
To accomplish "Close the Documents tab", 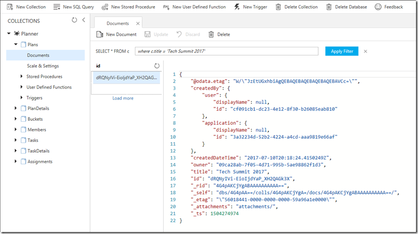I will 138,24.
